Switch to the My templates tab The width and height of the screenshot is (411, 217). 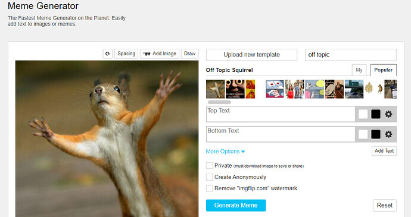pos(359,70)
